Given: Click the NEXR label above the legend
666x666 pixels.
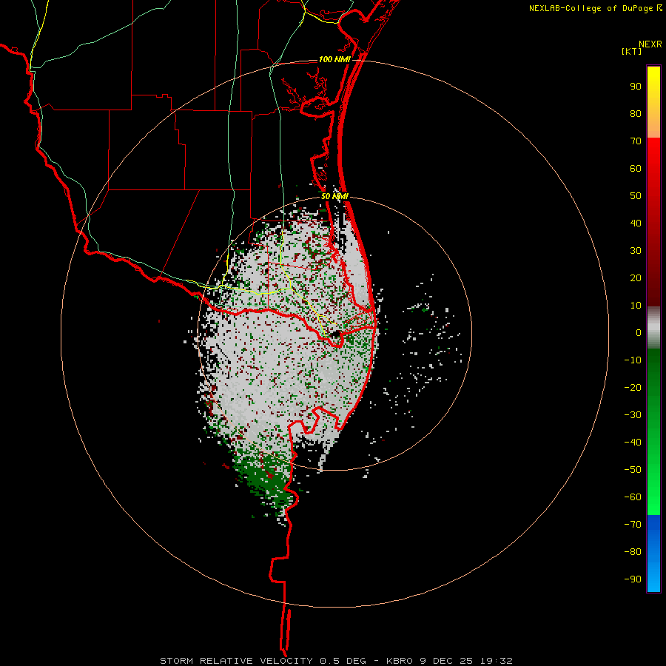Looking at the screenshot, I should click(x=650, y=44).
